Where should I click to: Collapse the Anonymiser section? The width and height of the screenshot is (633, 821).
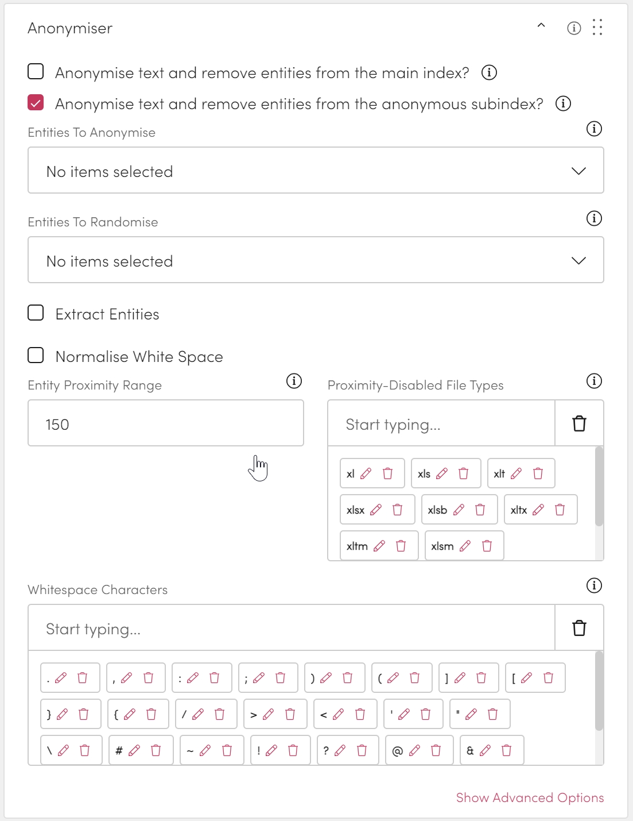coord(541,26)
